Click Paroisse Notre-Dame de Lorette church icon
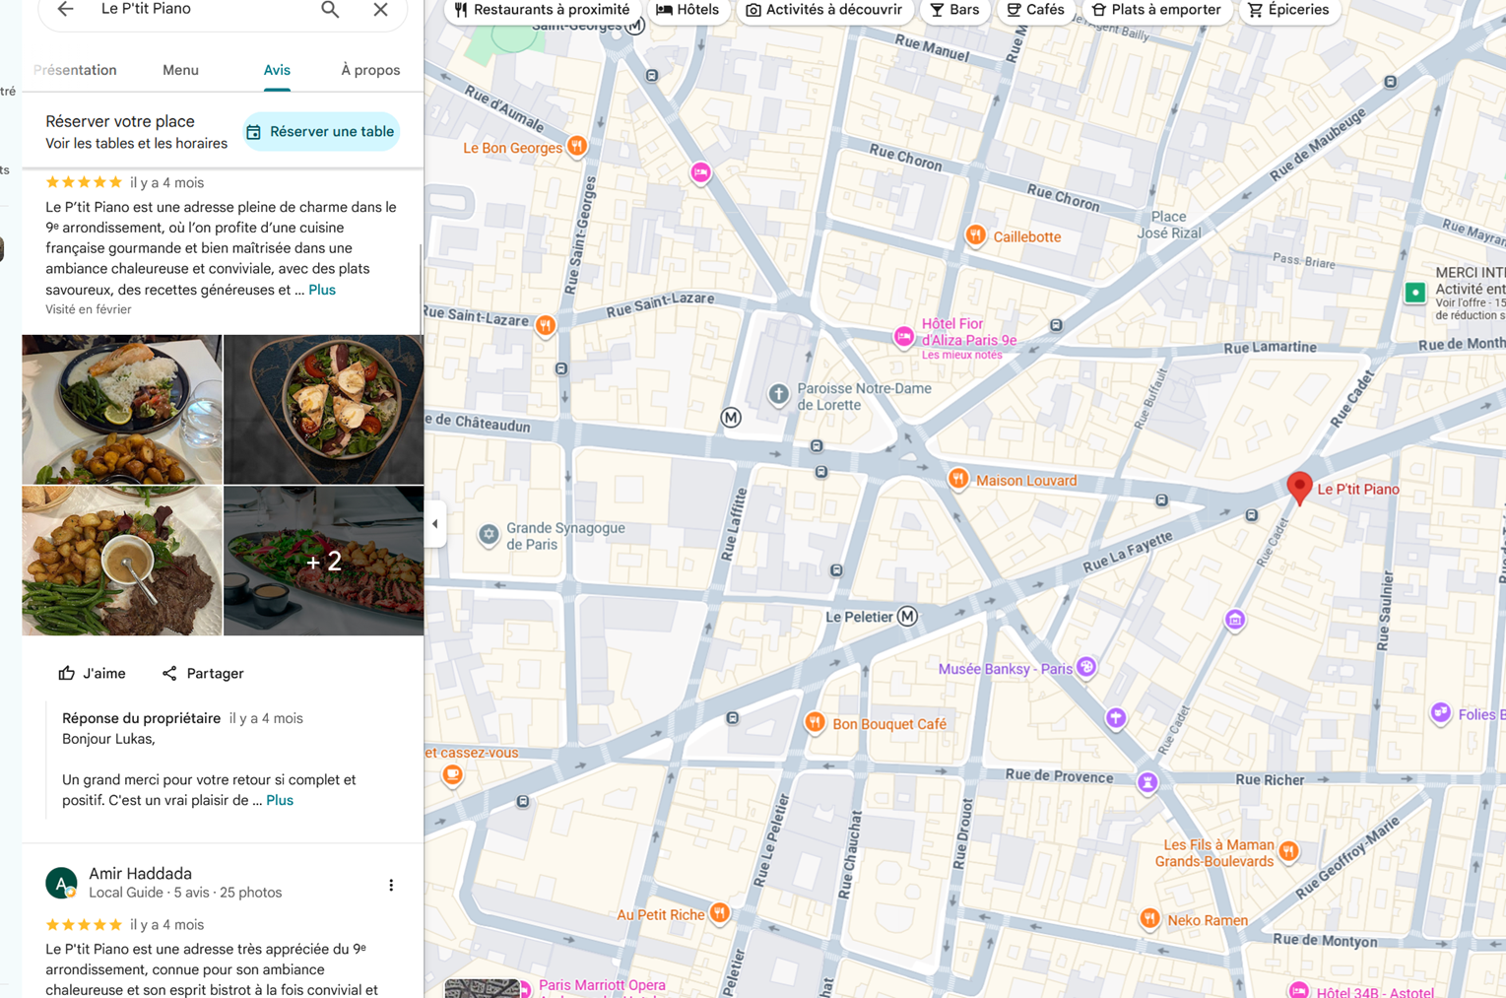The height and width of the screenshot is (998, 1506). [778, 395]
